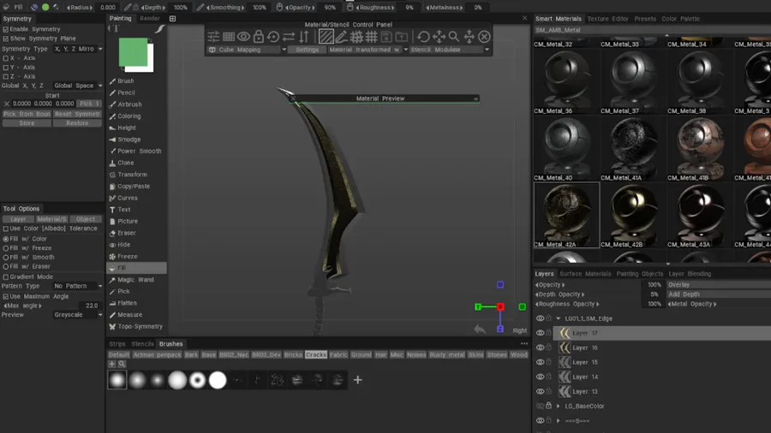Select the Airbrush tool

pyautogui.click(x=129, y=104)
